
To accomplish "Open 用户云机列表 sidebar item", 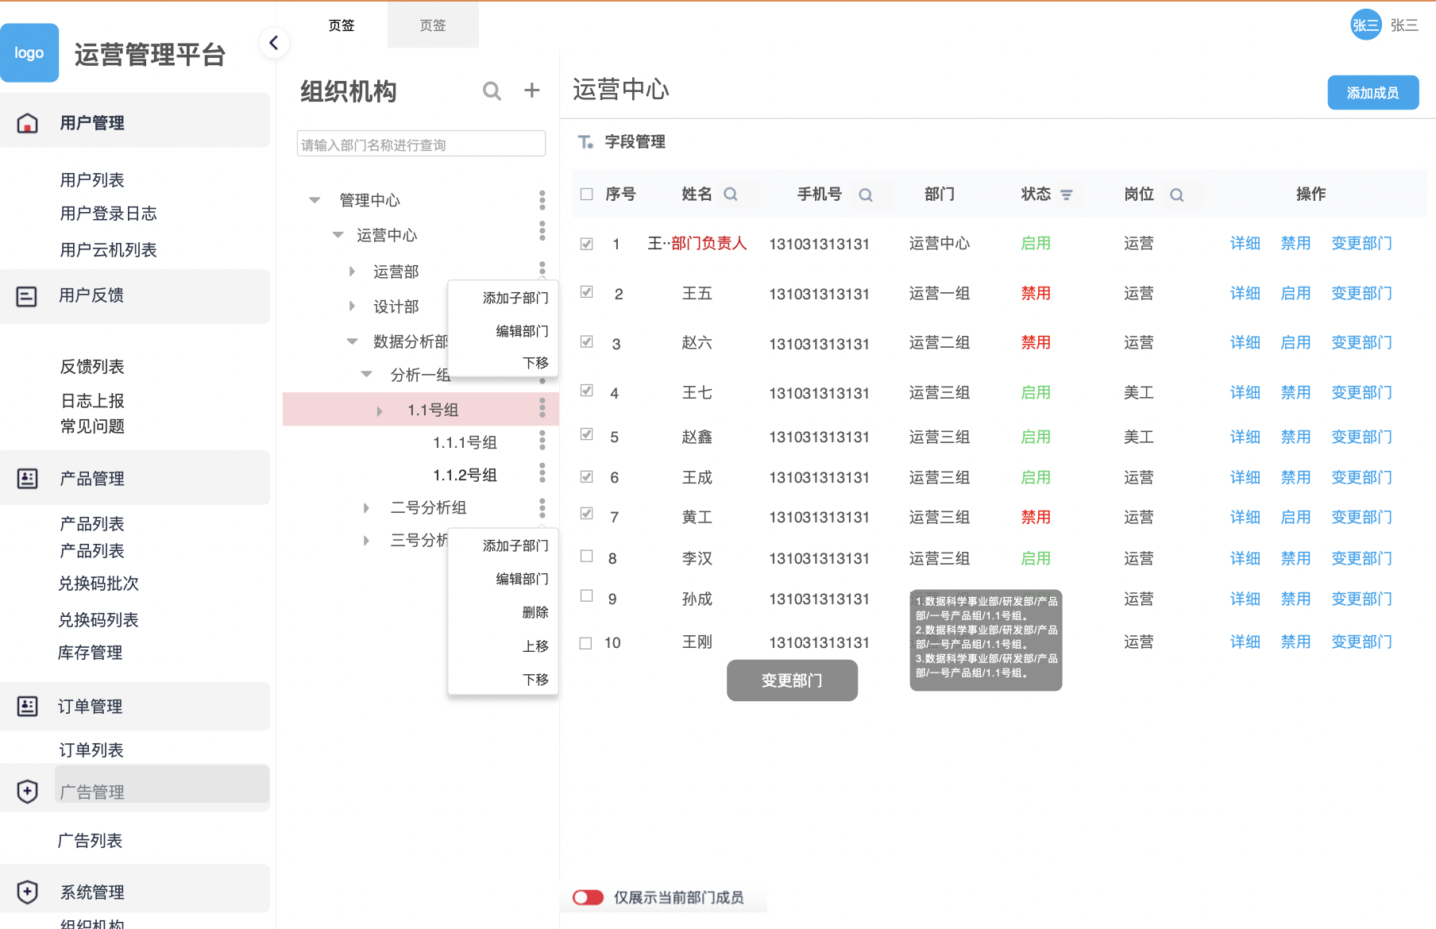I will point(109,250).
